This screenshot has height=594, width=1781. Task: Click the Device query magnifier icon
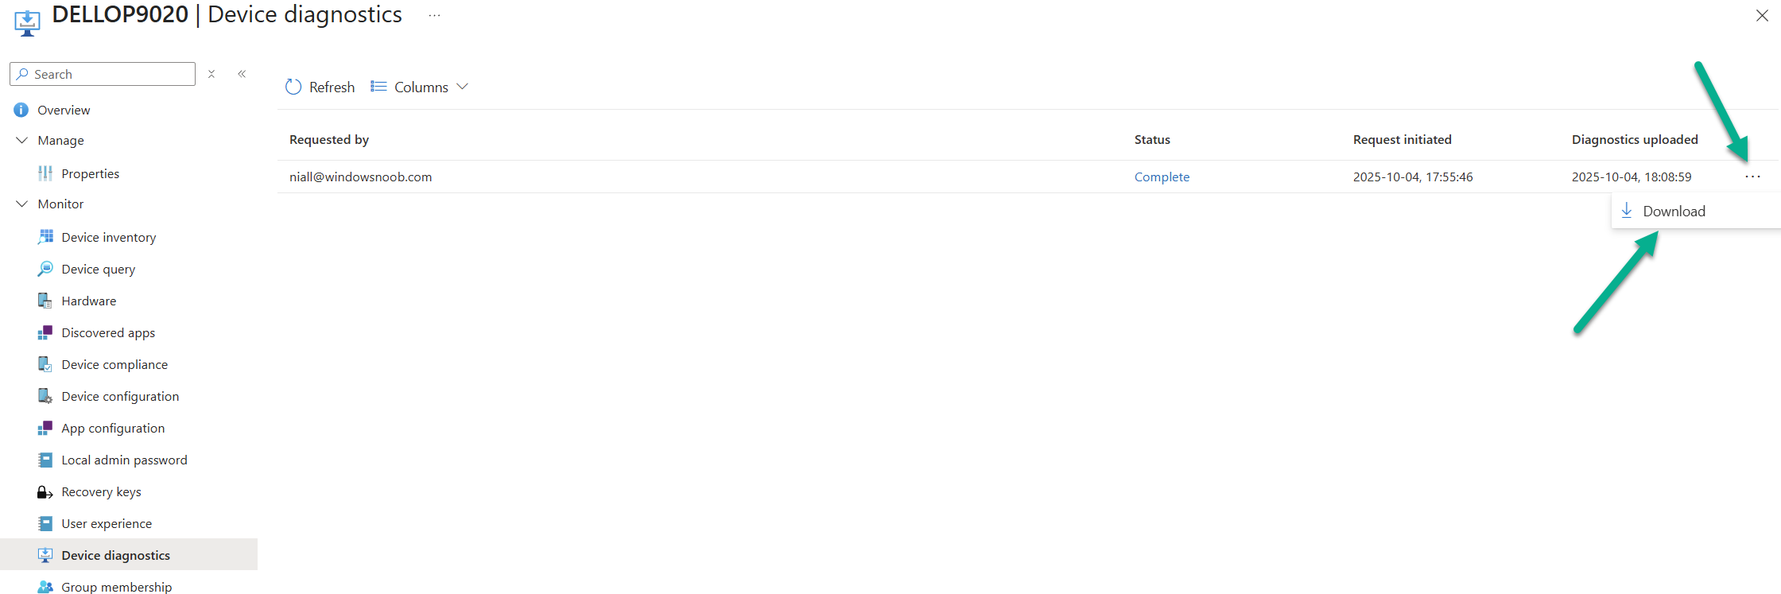coord(45,269)
